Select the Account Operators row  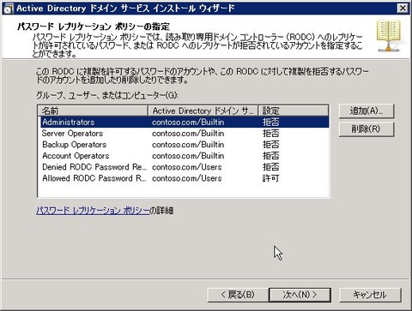click(x=185, y=156)
